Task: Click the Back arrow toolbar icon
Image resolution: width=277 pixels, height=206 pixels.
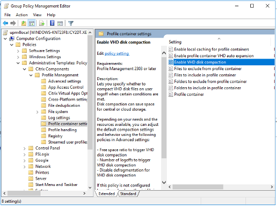Action: coord(6,23)
